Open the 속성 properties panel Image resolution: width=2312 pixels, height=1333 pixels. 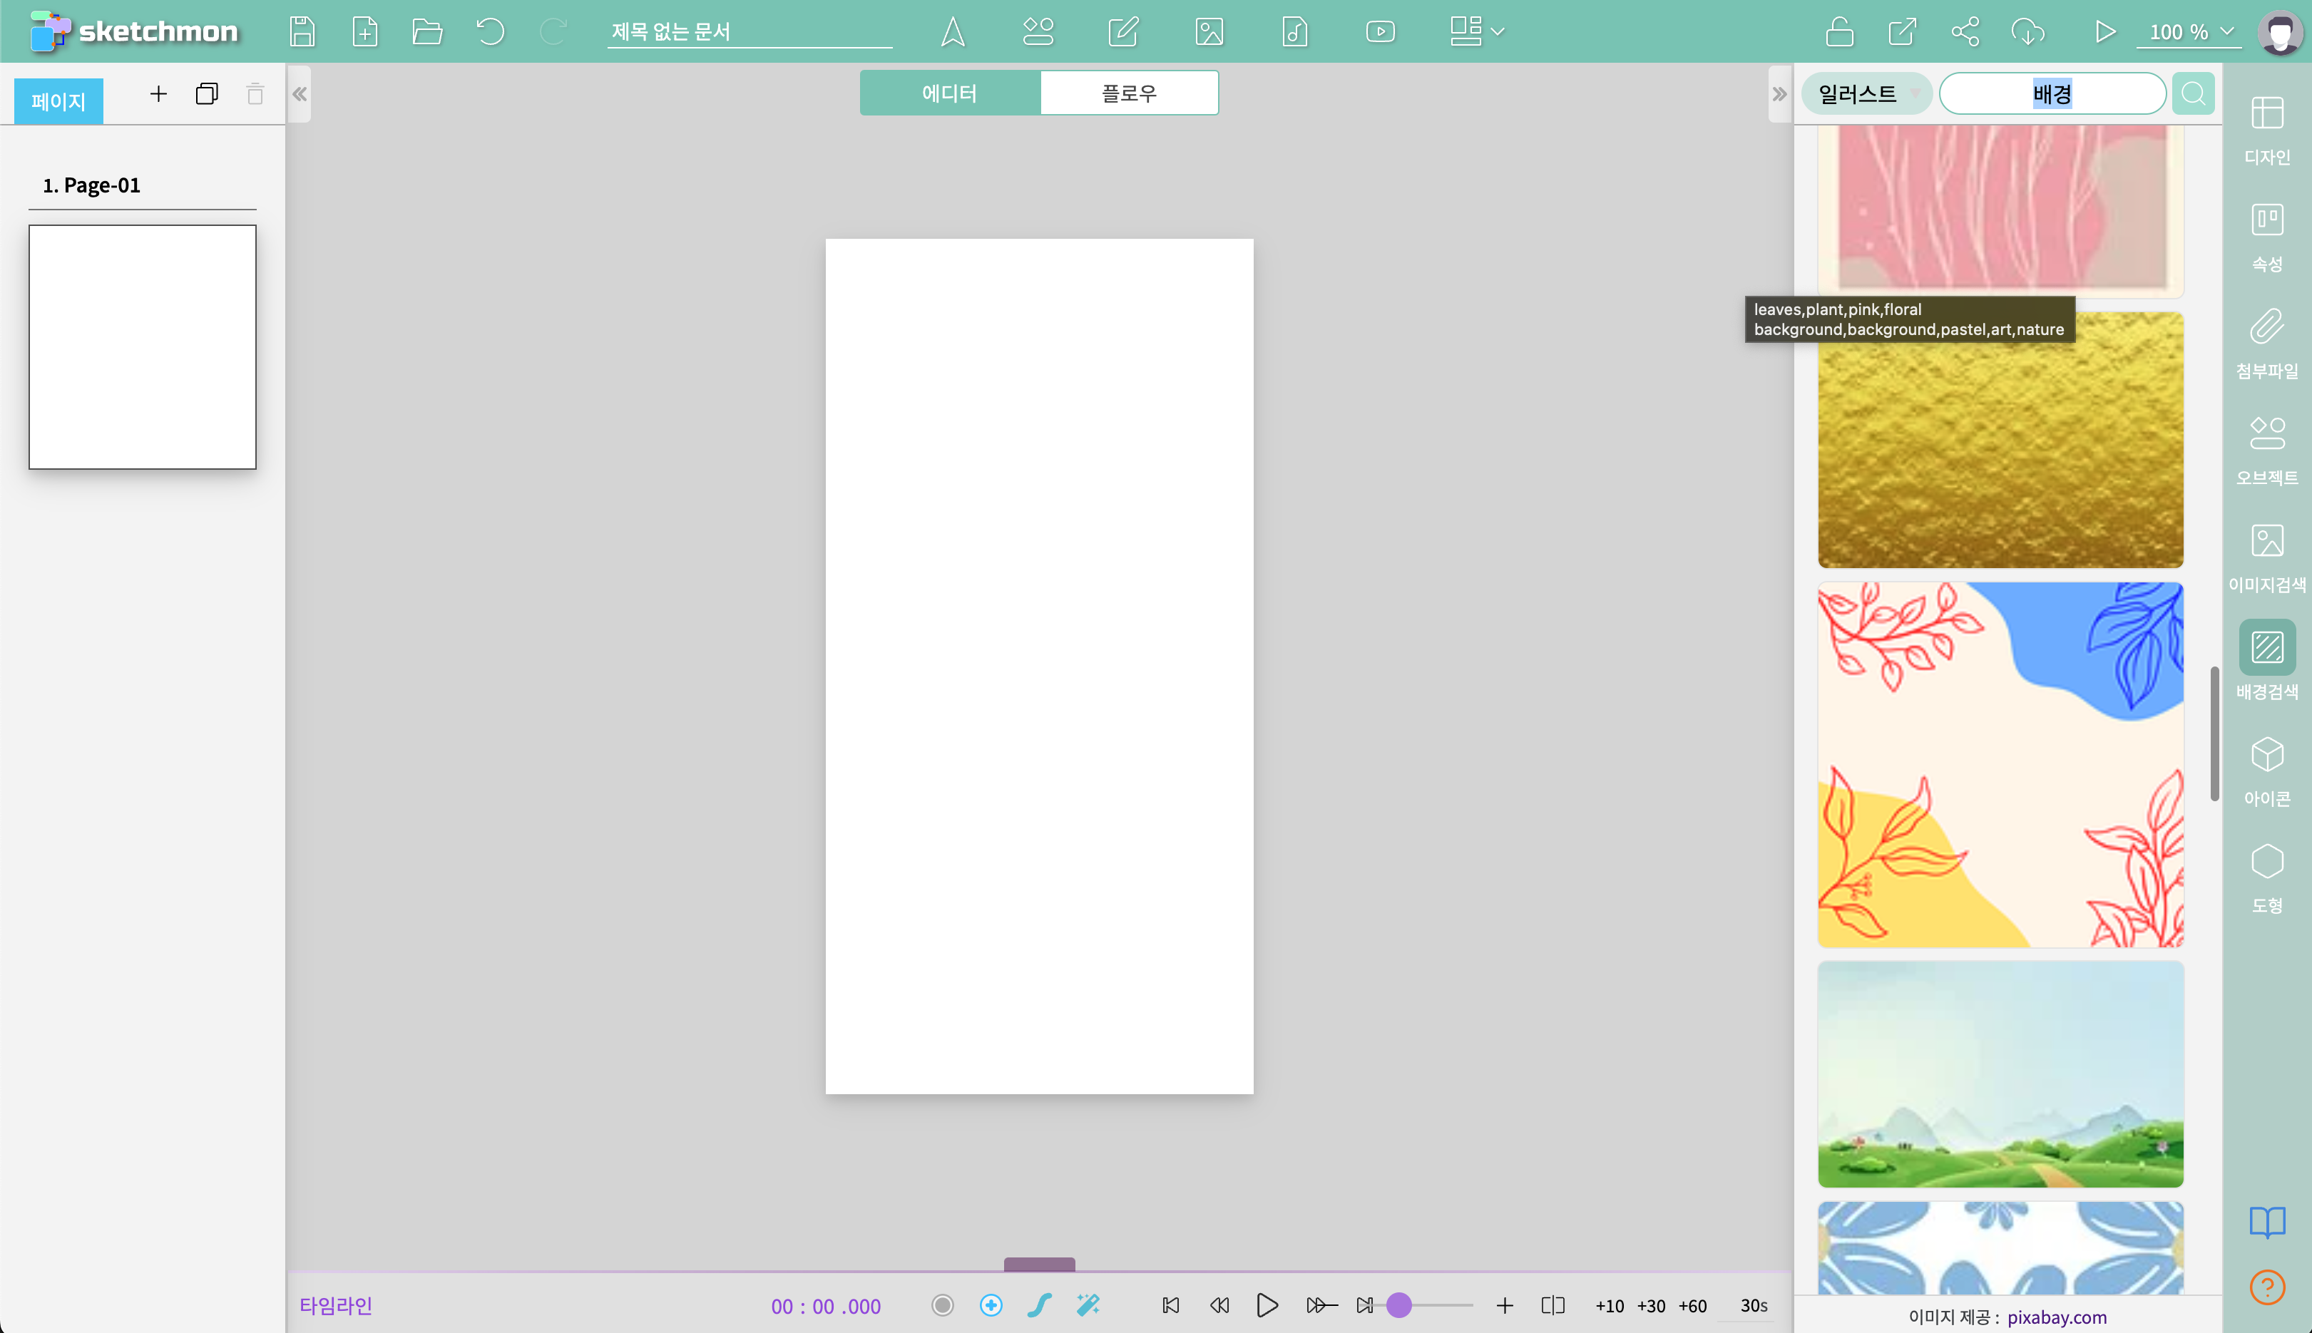tap(2267, 237)
